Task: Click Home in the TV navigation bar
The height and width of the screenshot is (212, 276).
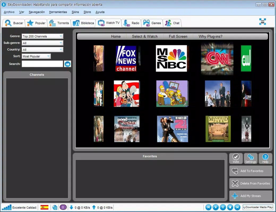Action: (116, 36)
